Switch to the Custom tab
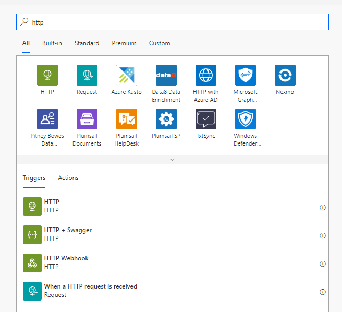Screen dimensions: 342x312 [160, 43]
